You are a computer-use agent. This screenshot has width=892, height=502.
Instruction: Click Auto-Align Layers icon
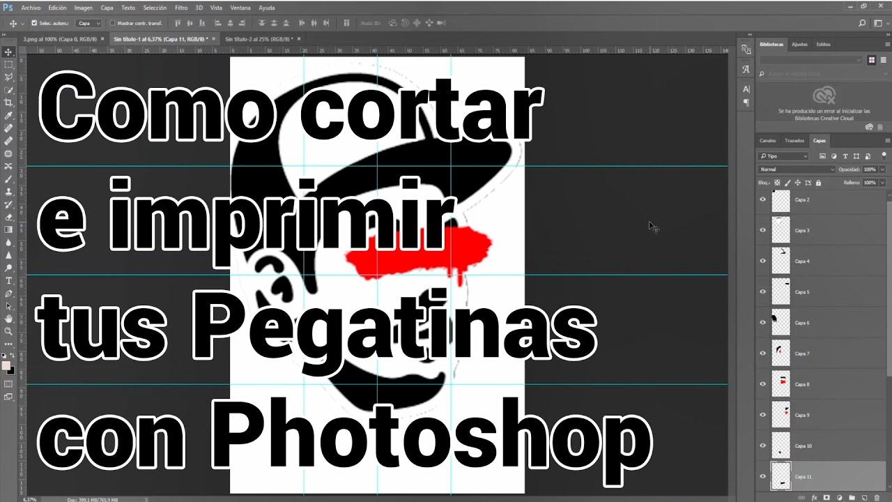coord(346,23)
